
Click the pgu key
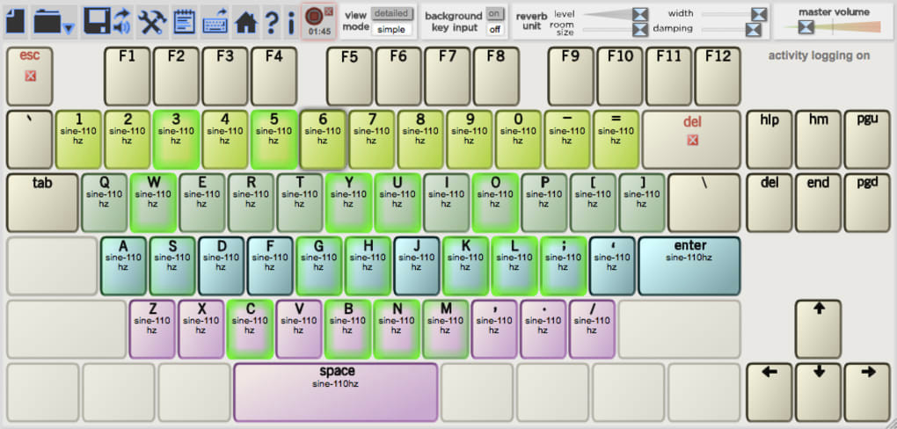(867, 140)
